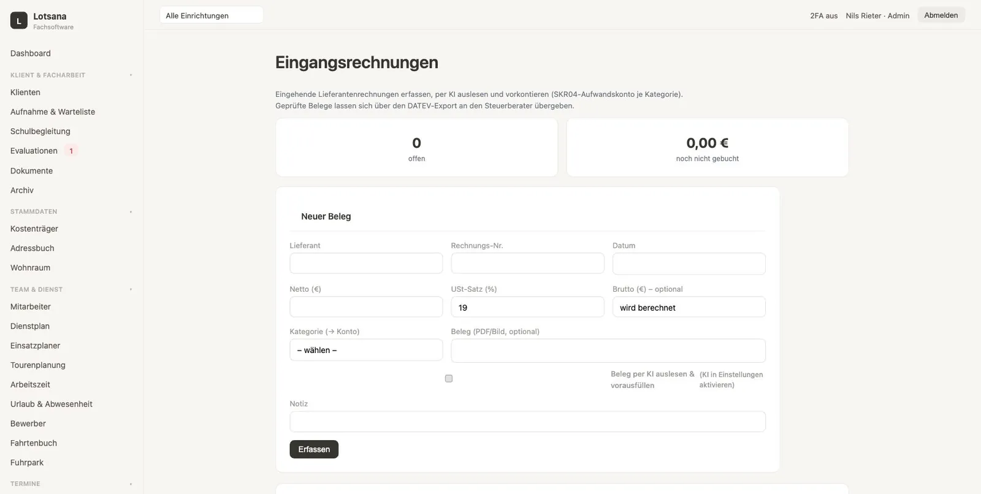Open Arbeitszeit
The image size is (981, 494).
point(30,385)
